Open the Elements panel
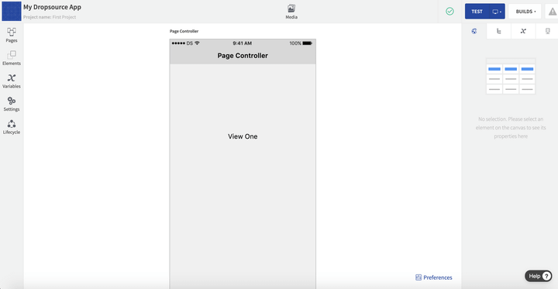The image size is (558, 289). coord(12,58)
